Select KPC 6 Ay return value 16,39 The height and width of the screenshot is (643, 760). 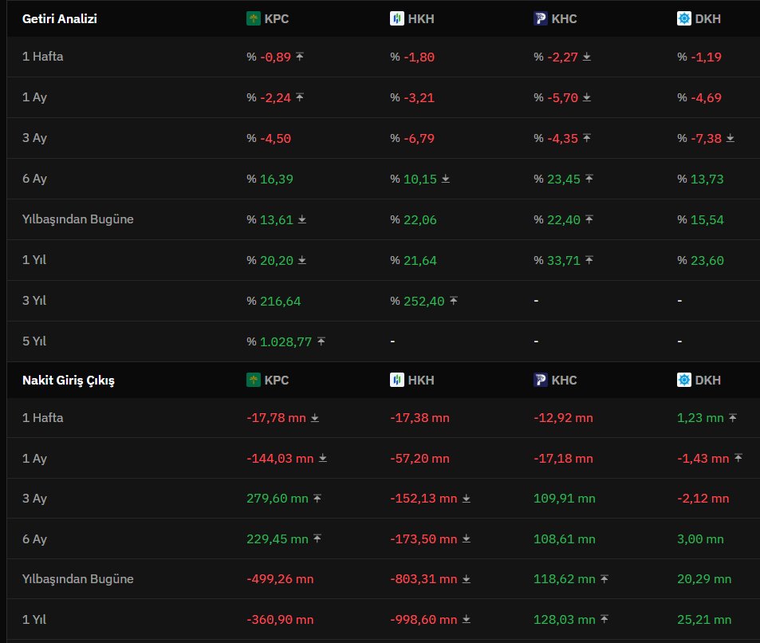tap(276, 179)
